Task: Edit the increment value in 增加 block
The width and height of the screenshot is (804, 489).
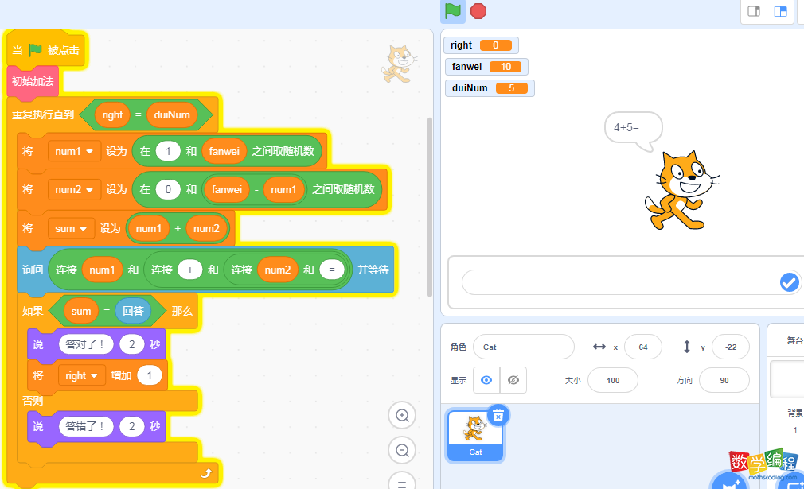Action: [149, 375]
